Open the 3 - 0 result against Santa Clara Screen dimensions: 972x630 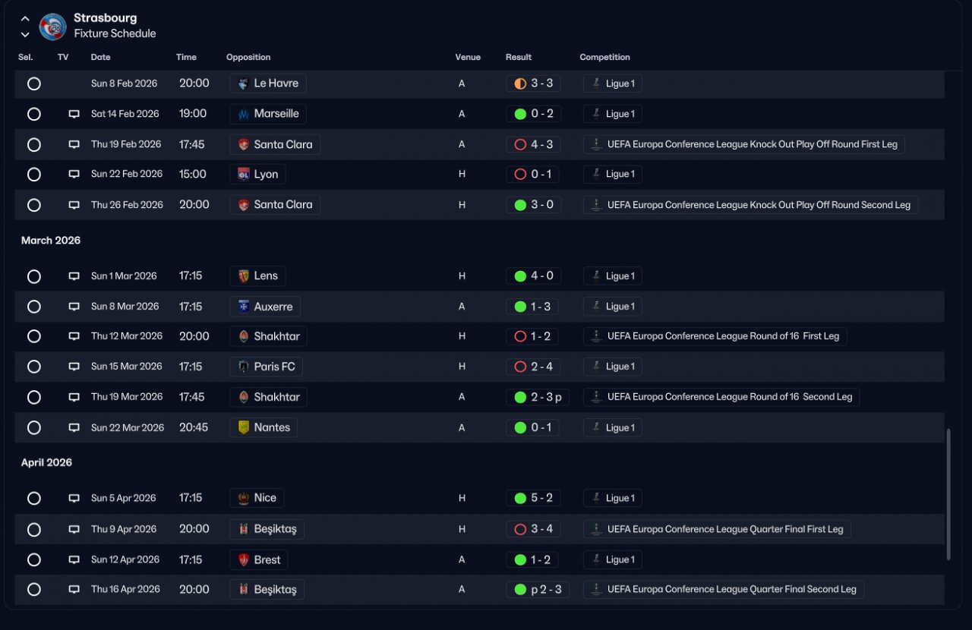coord(533,205)
